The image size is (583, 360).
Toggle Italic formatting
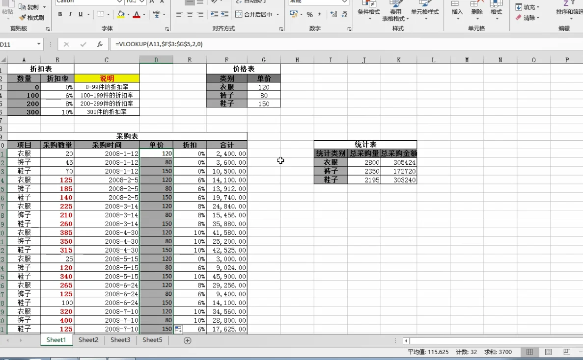pyautogui.click(x=70, y=14)
